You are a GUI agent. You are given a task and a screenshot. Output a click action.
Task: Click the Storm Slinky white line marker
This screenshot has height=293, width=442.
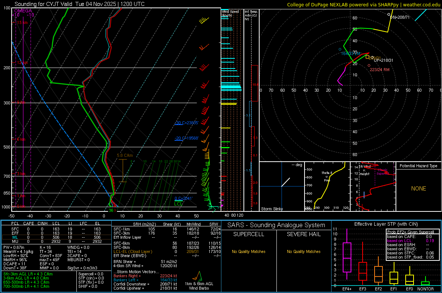(285, 182)
